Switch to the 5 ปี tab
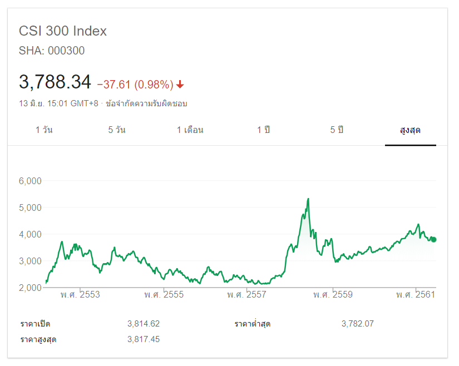Viewport: 459px width, 366px height. pyautogui.click(x=337, y=130)
